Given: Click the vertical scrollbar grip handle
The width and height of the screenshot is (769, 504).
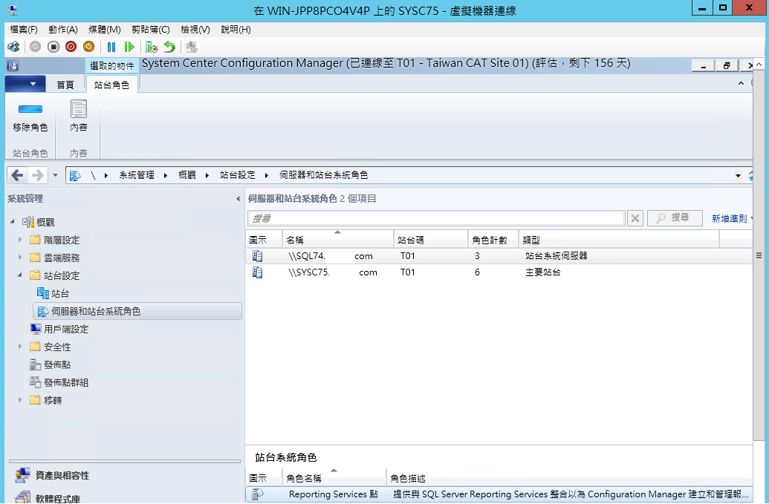Looking at the screenshot, I should coord(759,255).
